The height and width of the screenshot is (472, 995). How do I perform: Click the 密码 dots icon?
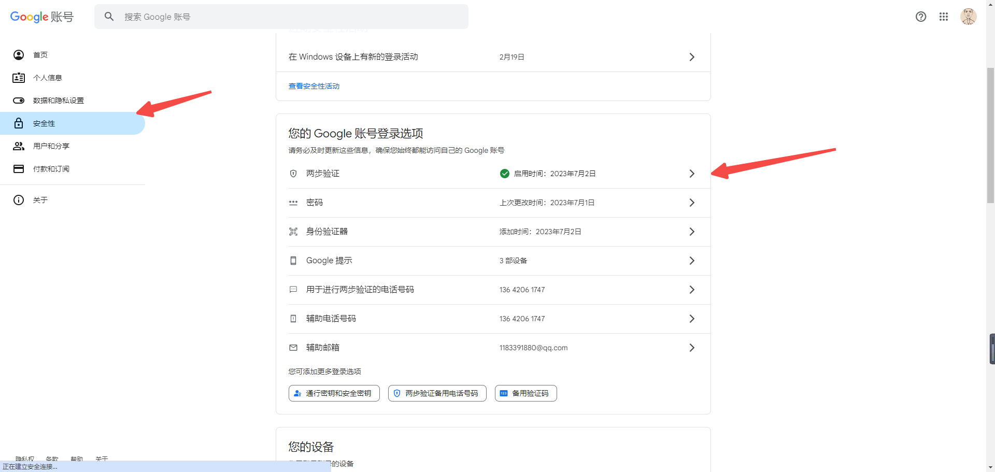(293, 203)
